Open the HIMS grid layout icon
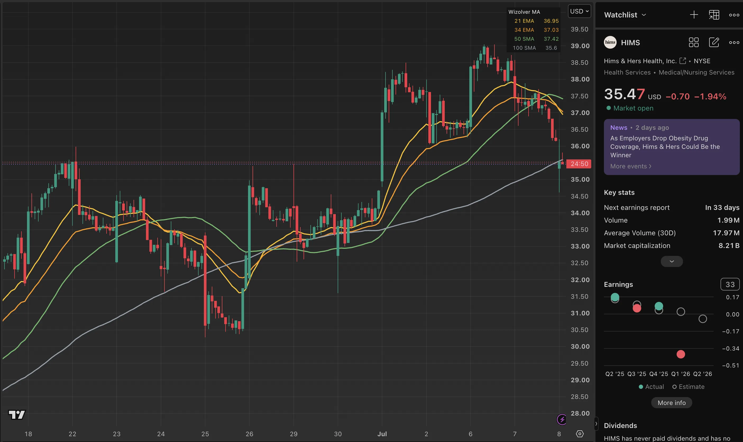Screen dimensions: 743x442 (x=694, y=42)
